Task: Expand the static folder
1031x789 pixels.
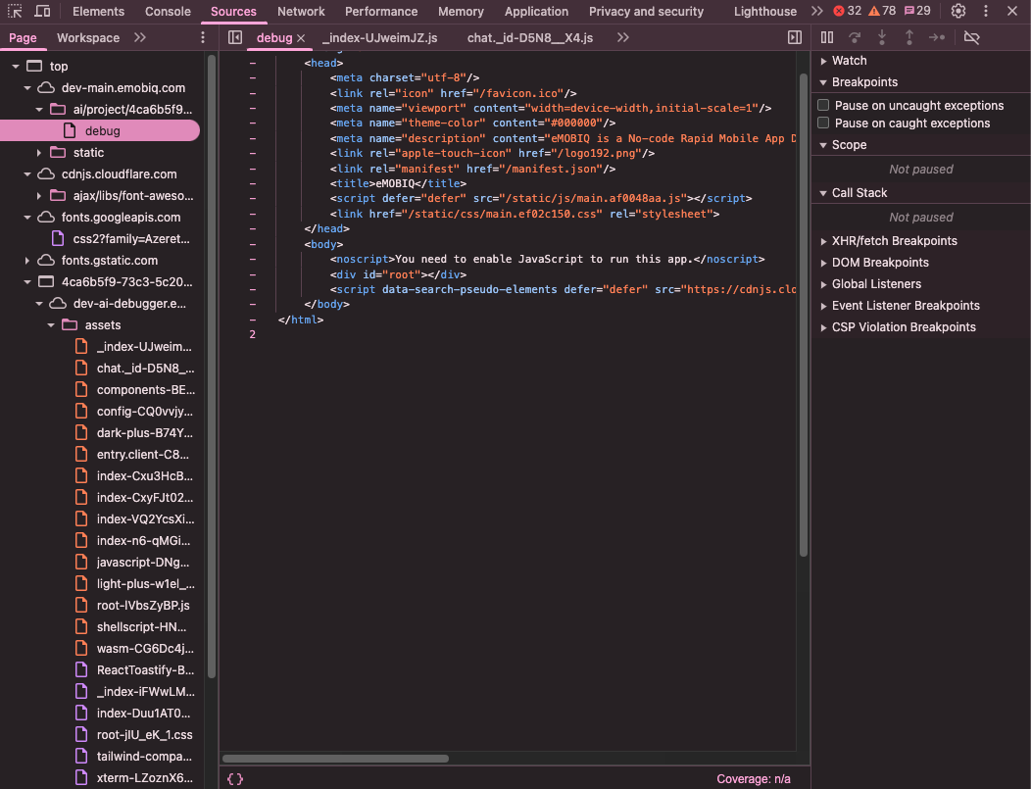Action: tap(39, 153)
